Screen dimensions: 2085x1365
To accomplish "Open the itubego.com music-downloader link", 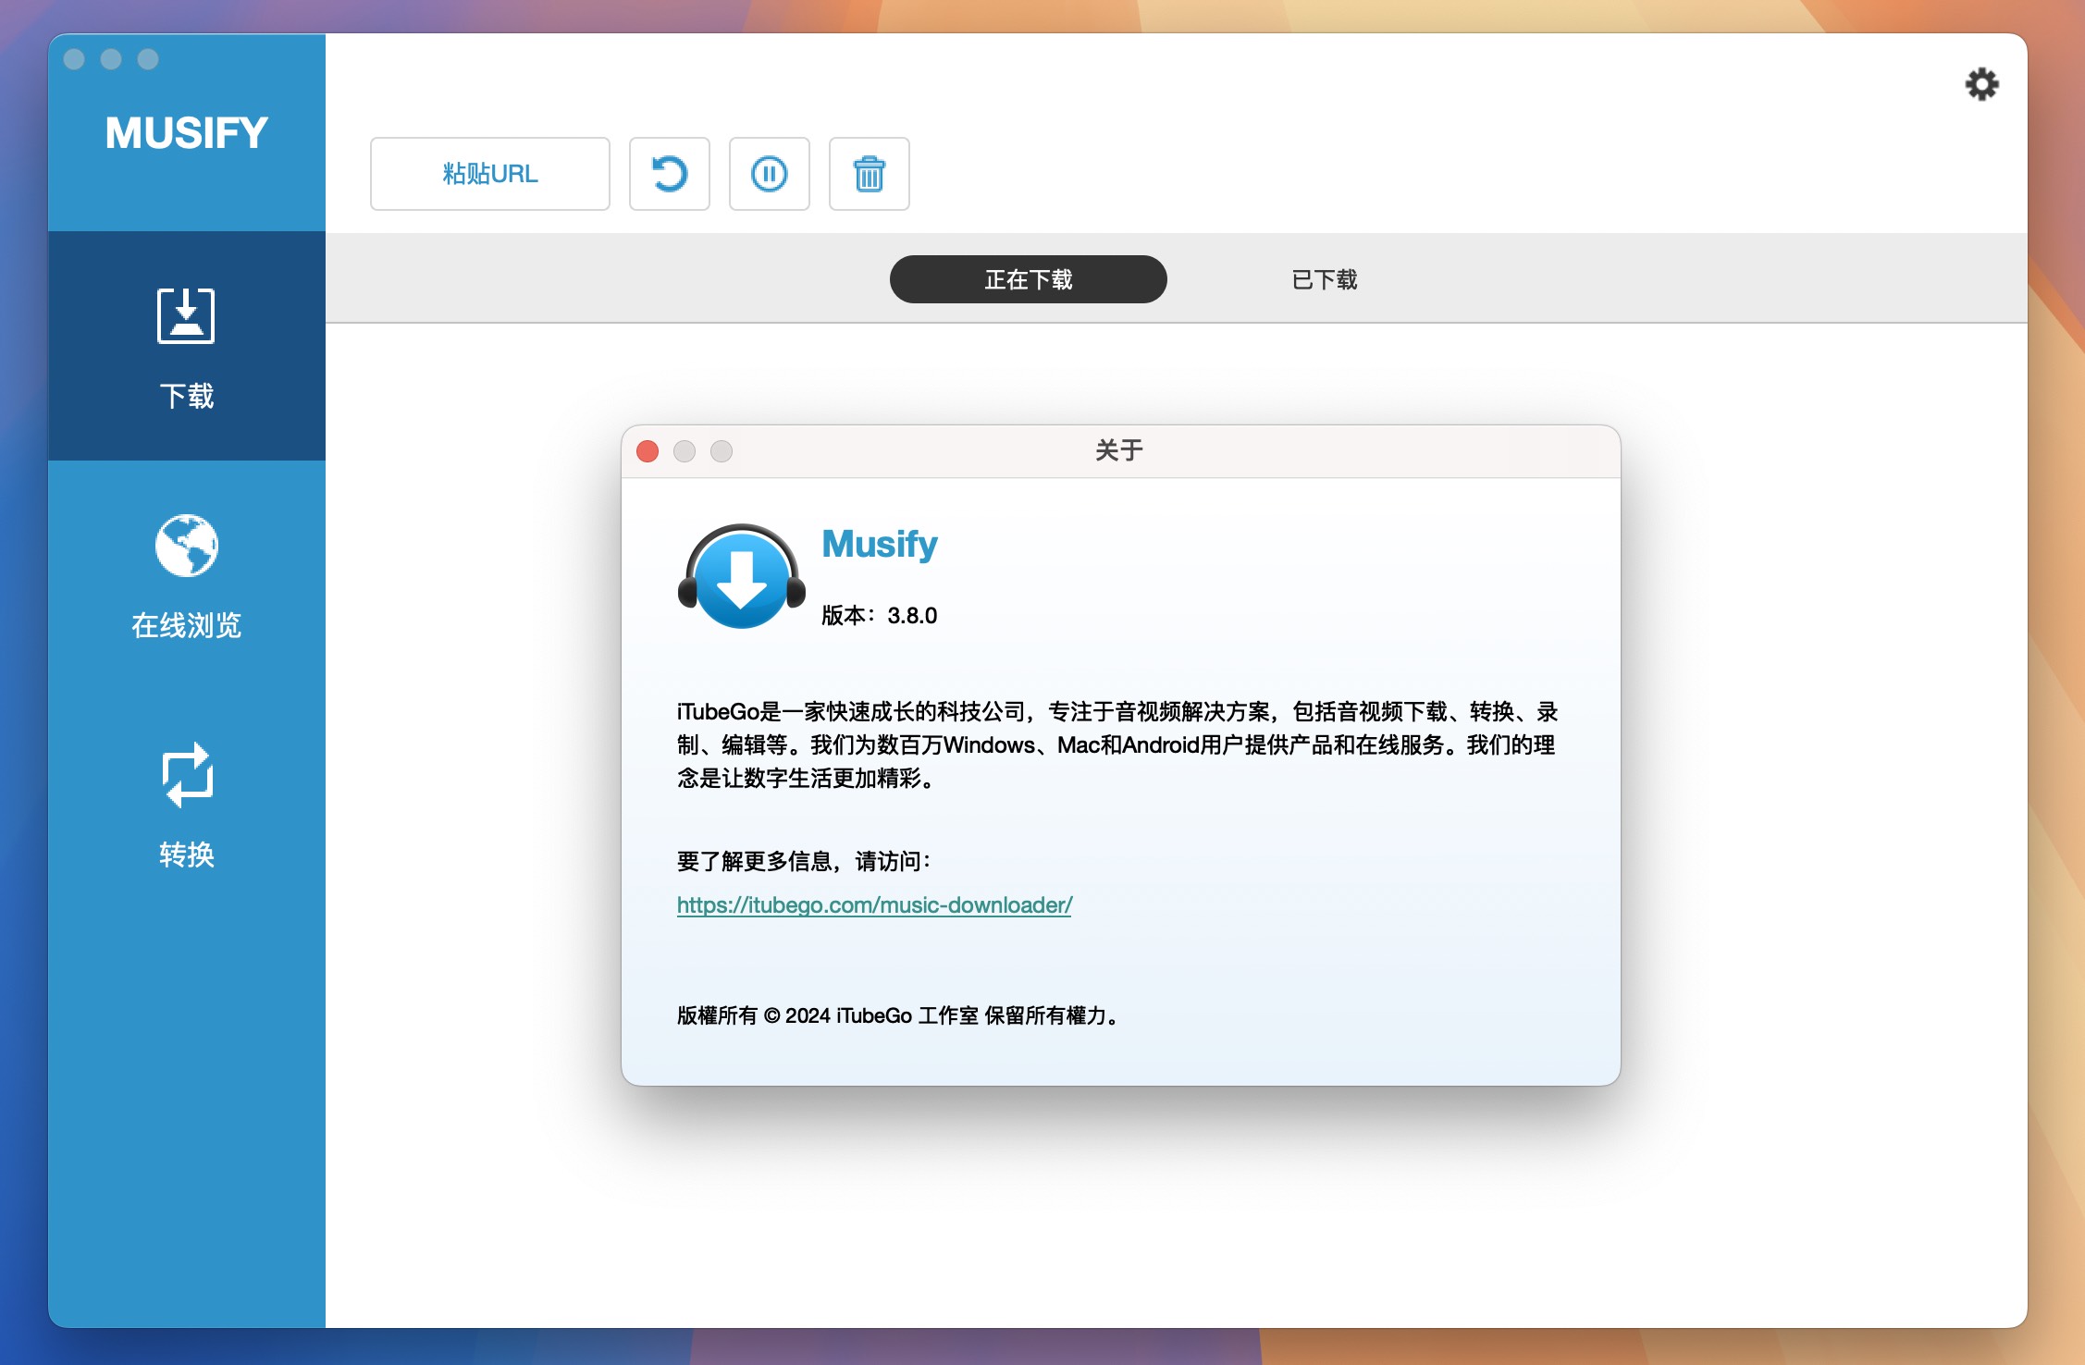I will pyautogui.click(x=874, y=904).
